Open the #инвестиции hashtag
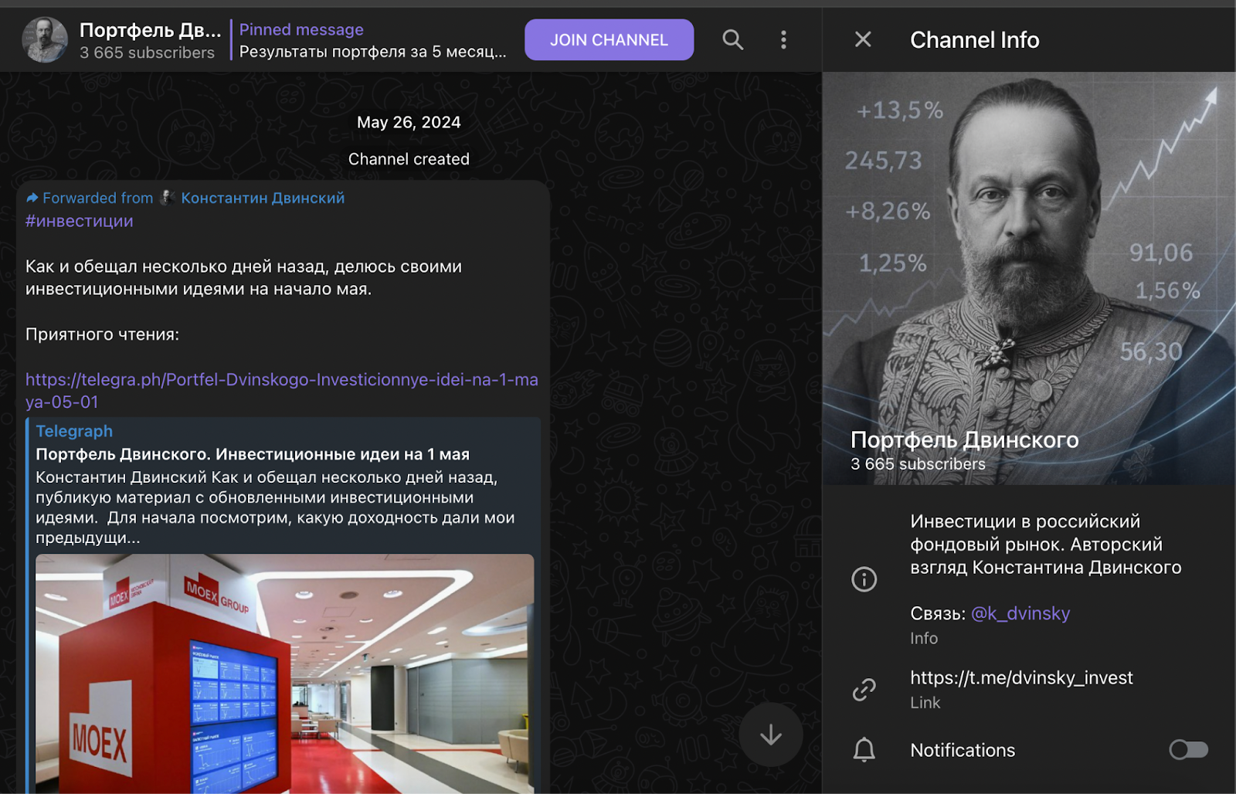The width and height of the screenshot is (1236, 794). tap(80, 221)
